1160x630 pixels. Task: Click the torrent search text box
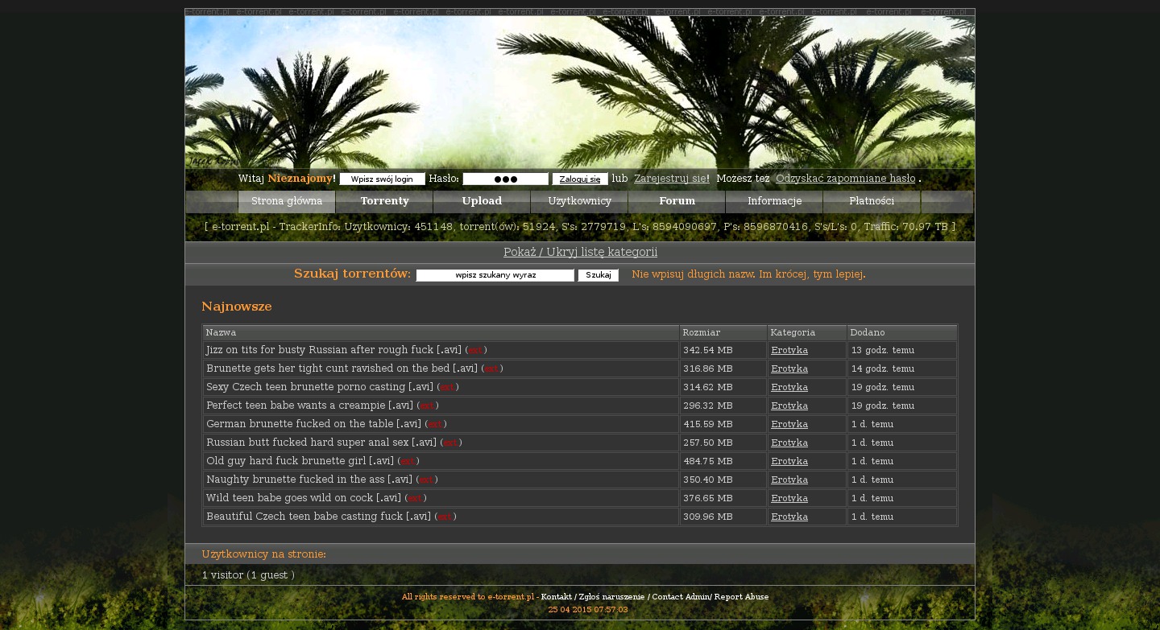[495, 275]
